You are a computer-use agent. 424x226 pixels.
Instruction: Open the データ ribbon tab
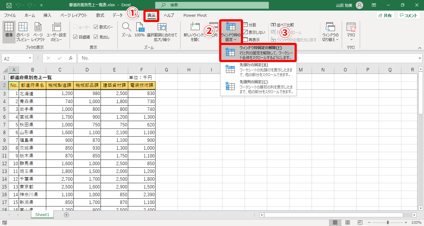pos(118,15)
